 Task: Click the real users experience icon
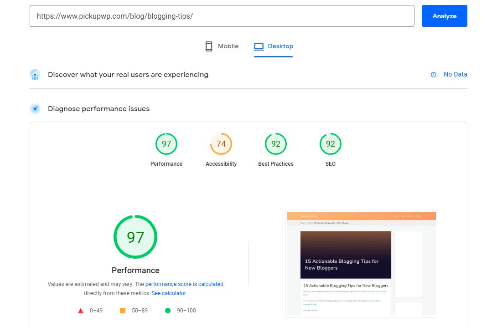[35, 75]
